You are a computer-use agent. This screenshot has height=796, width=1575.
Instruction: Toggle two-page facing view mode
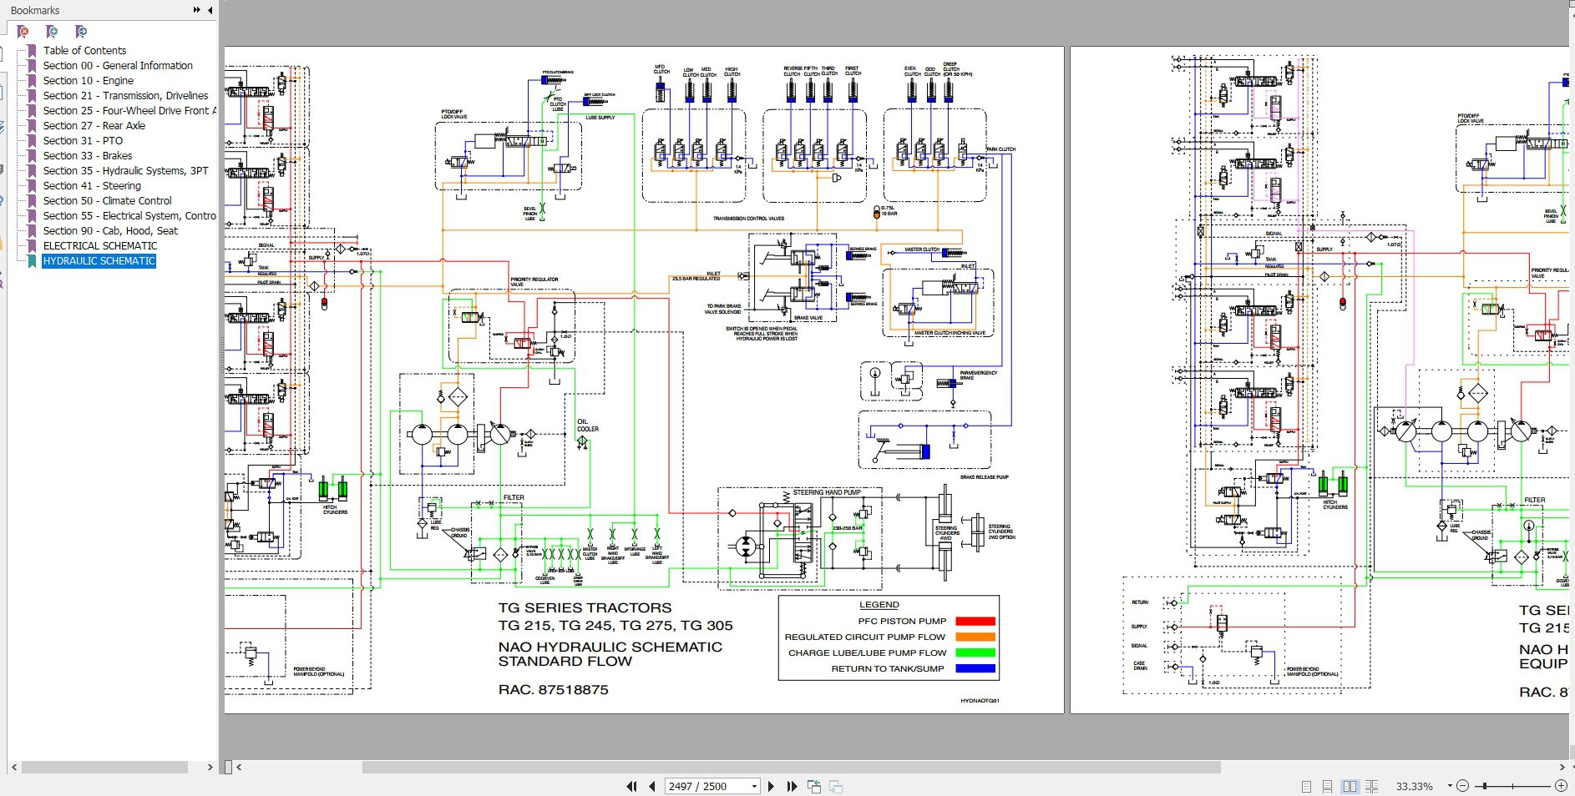(x=1350, y=786)
